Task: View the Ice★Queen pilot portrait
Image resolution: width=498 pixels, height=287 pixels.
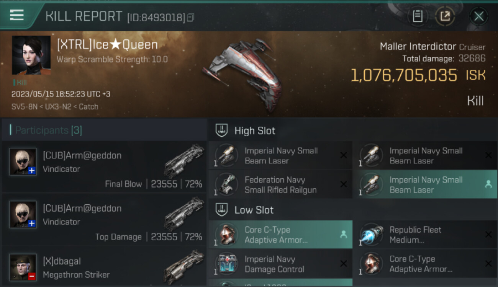Action: [x=31, y=55]
